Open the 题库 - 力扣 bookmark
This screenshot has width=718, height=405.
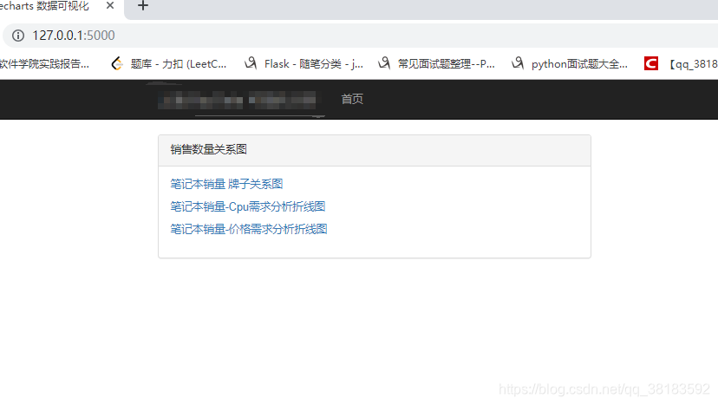[x=179, y=63]
